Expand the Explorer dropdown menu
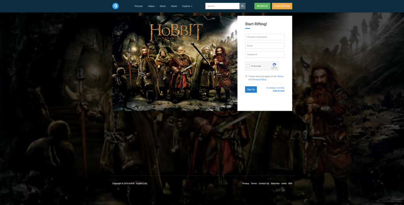The width and height of the screenshot is (404, 205). (187, 6)
